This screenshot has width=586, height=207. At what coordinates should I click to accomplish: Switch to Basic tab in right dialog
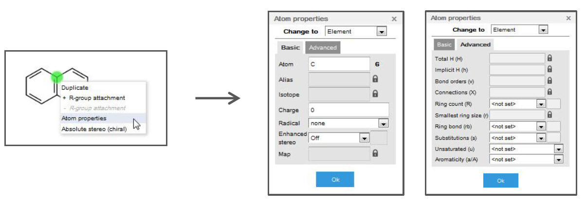[444, 44]
